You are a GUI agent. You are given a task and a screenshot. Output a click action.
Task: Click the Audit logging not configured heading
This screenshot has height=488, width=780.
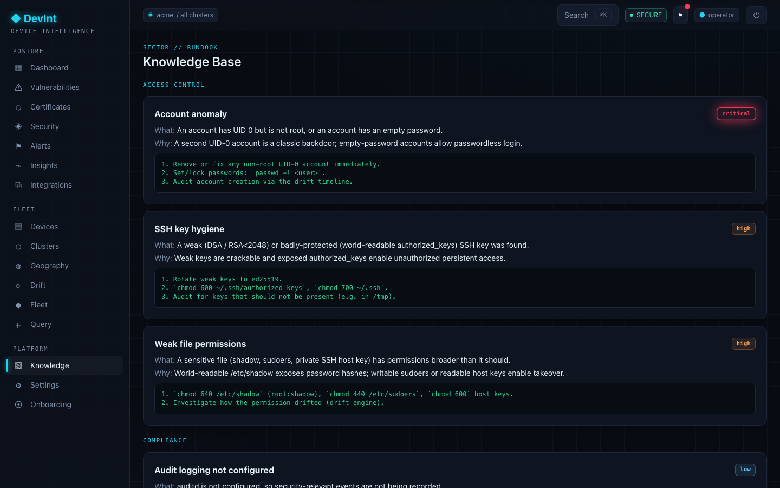(214, 470)
